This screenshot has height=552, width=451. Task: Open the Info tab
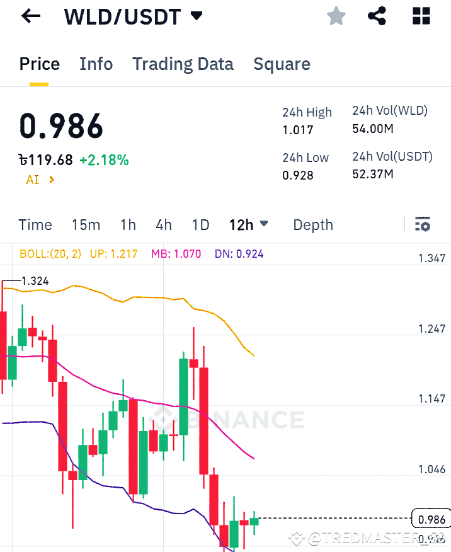[96, 64]
